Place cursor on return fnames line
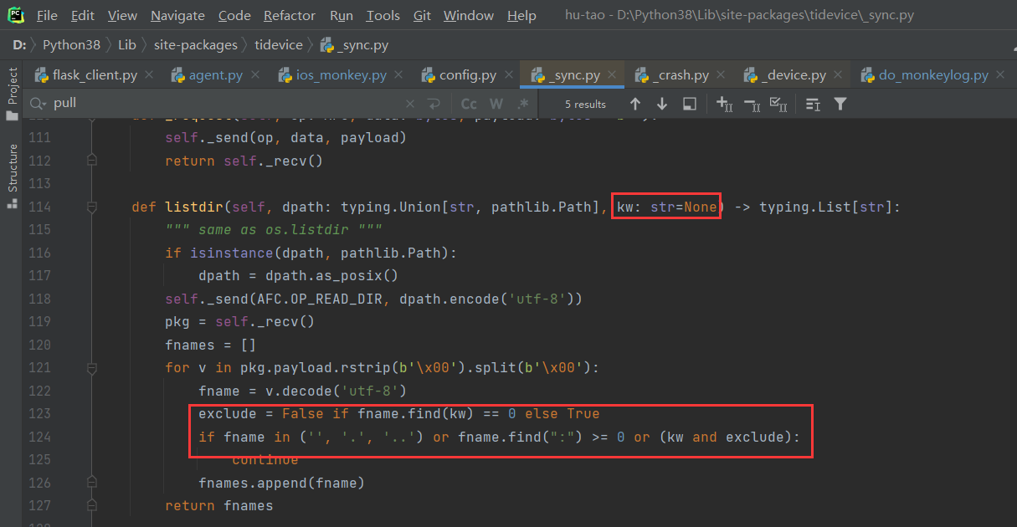This screenshot has height=527, width=1017. click(218, 505)
